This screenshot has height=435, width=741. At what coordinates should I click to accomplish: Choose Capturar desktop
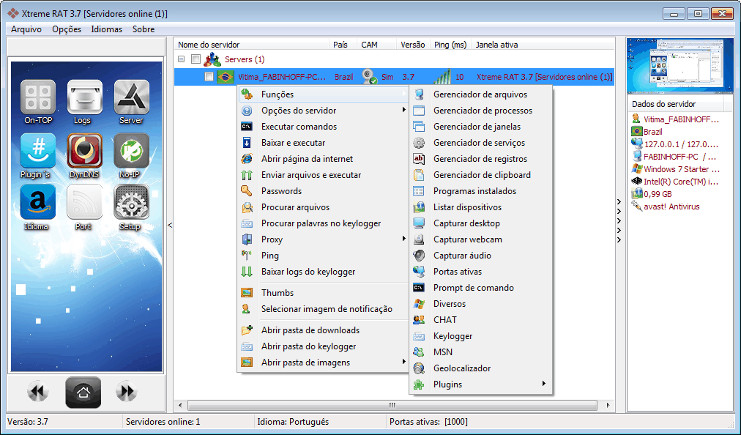(x=480, y=223)
